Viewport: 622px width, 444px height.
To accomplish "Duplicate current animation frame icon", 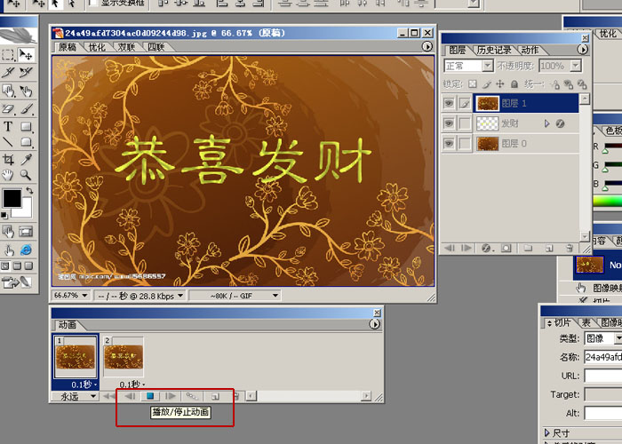I will click(x=215, y=396).
